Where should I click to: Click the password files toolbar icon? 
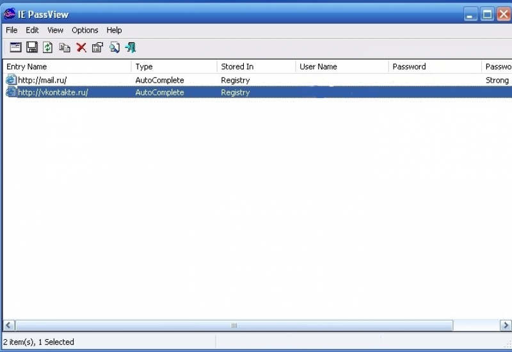pyautogui.click(x=15, y=47)
